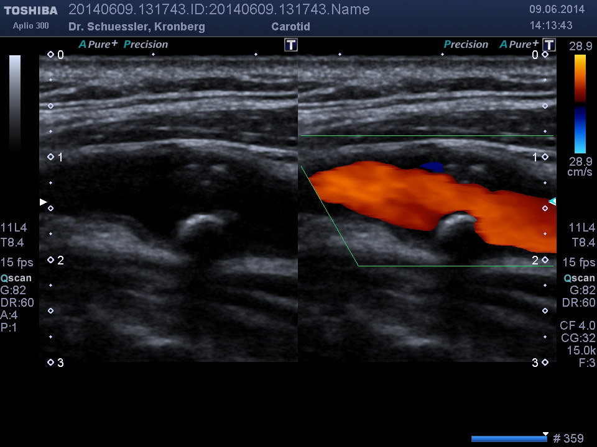Click the blue cine progress bar

(509, 439)
